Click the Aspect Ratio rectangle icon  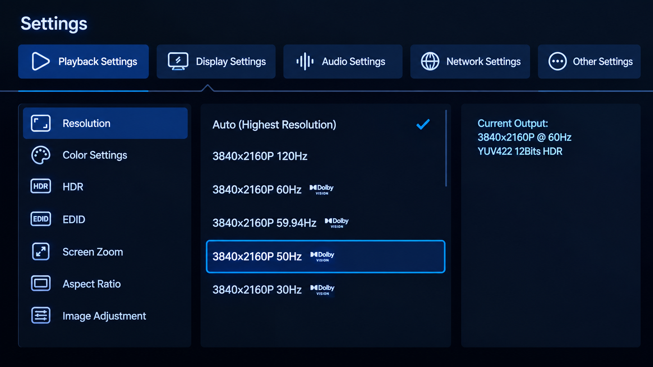41,283
